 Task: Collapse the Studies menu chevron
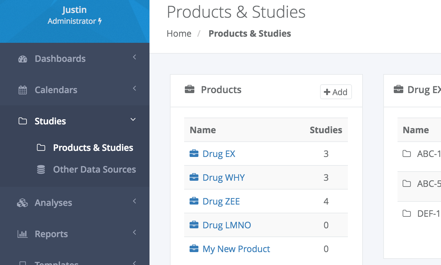pyautogui.click(x=133, y=120)
